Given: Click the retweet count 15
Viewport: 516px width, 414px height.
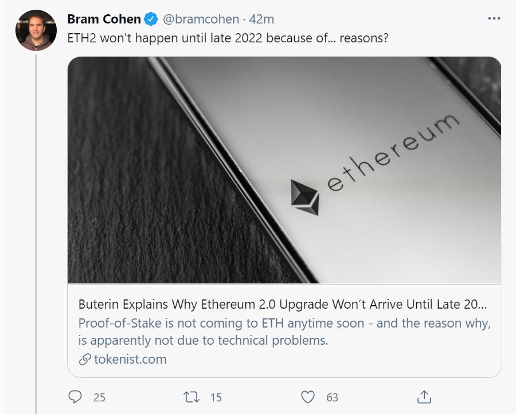Looking at the screenshot, I should coord(216,397).
